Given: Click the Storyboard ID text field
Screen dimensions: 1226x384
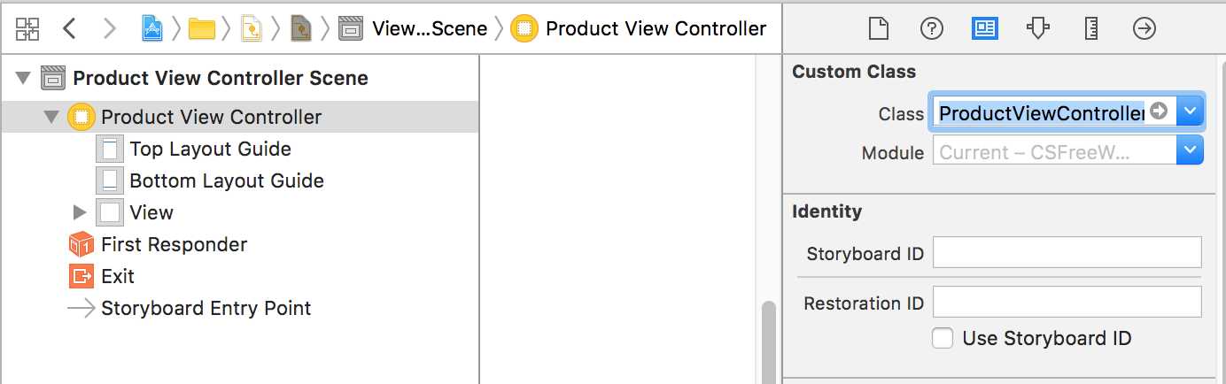Looking at the screenshot, I should [x=1067, y=252].
